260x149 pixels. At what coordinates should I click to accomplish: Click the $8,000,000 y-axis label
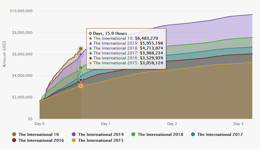tap(22, 32)
